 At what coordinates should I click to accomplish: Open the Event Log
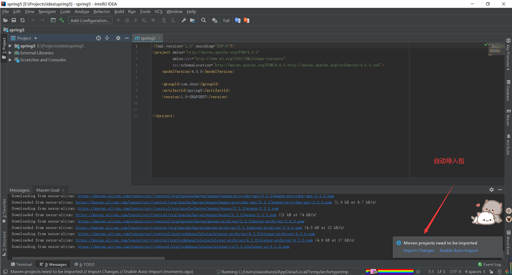pos(489,264)
